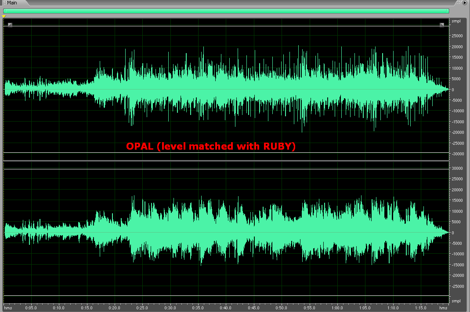Click the 0:50.0 mark on the time ruler
This screenshot has height=312, width=470.
pyautogui.click(x=282, y=308)
